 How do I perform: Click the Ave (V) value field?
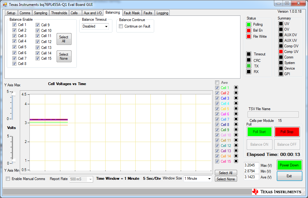251,177
